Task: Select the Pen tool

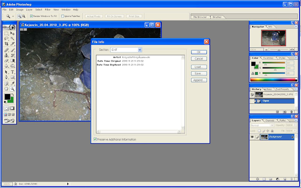Action: (x=6, y=77)
